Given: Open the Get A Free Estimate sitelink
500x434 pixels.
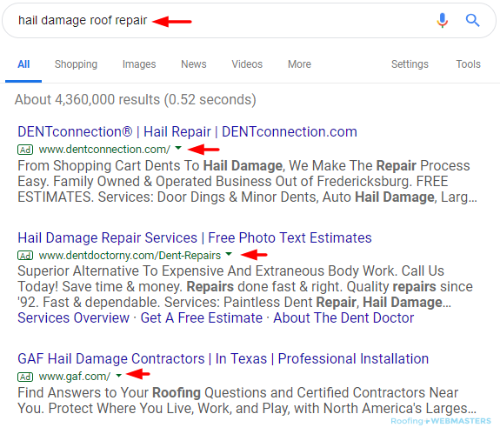Looking at the screenshot, I should click(x=201, y=318).
